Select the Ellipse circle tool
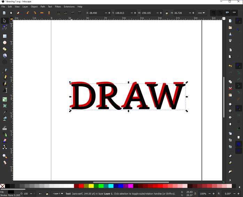The width and height of the screenshot is (243, 197). tap(5, 42)
